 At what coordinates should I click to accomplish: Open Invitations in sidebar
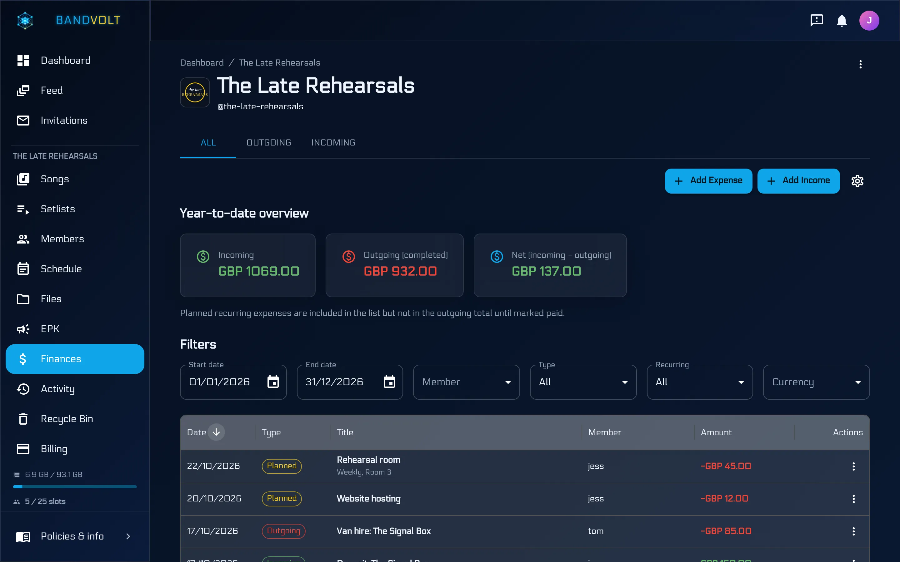pyautogui.click(x=75, y=121)
